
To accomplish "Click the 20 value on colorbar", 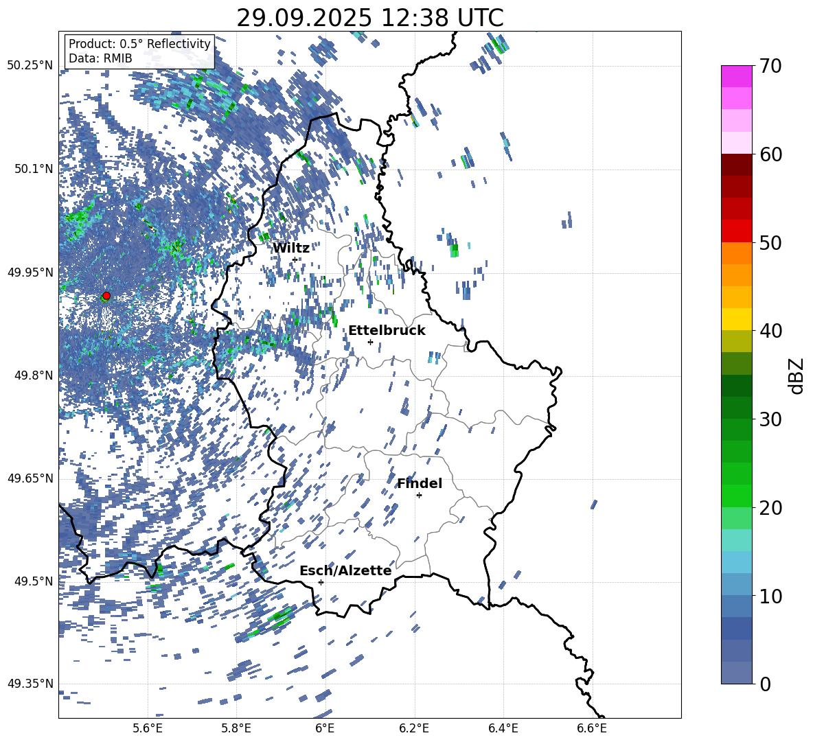I will tap(770, 508).
